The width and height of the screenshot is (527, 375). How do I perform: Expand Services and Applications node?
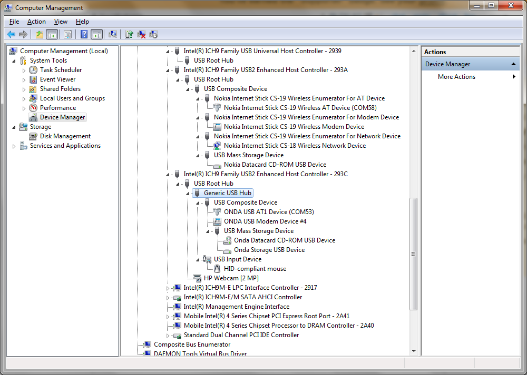[14, 146]
